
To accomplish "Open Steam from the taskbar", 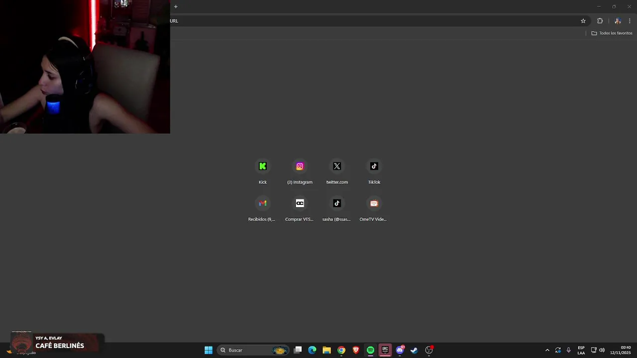I will [414, 350].
